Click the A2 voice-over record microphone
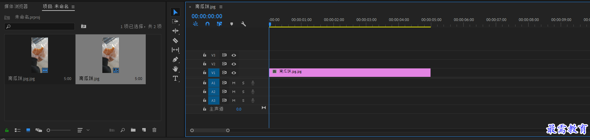The height and width of the screenshot is (140, 590). [253, 92]
